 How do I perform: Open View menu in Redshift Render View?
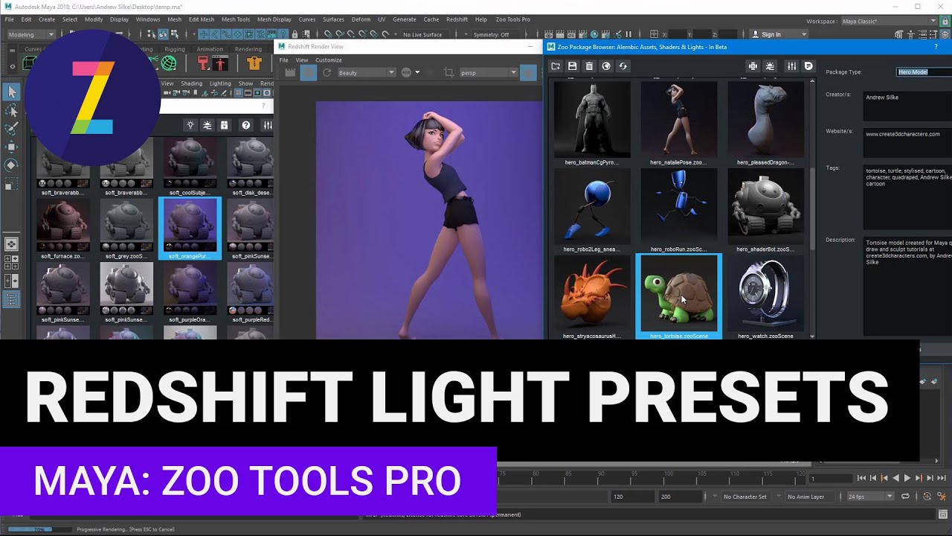[x=302, y=60]
